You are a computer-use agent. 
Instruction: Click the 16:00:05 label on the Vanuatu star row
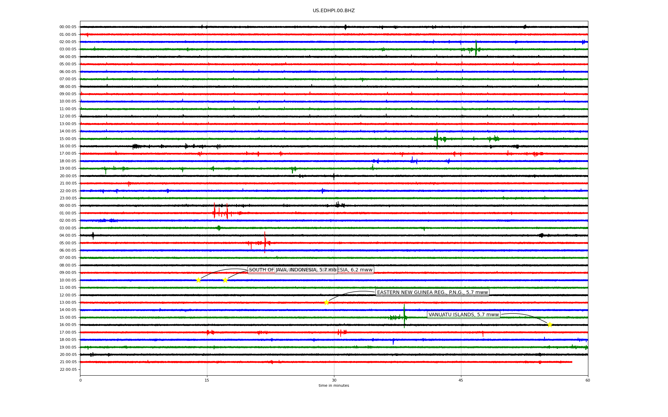68,325
